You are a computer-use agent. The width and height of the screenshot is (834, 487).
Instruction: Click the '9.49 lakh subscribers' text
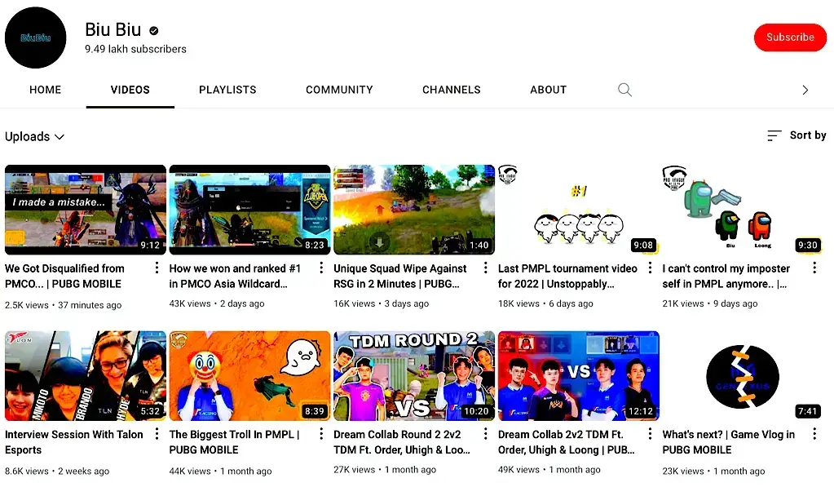pyautogui.click(x=135, y=49)
